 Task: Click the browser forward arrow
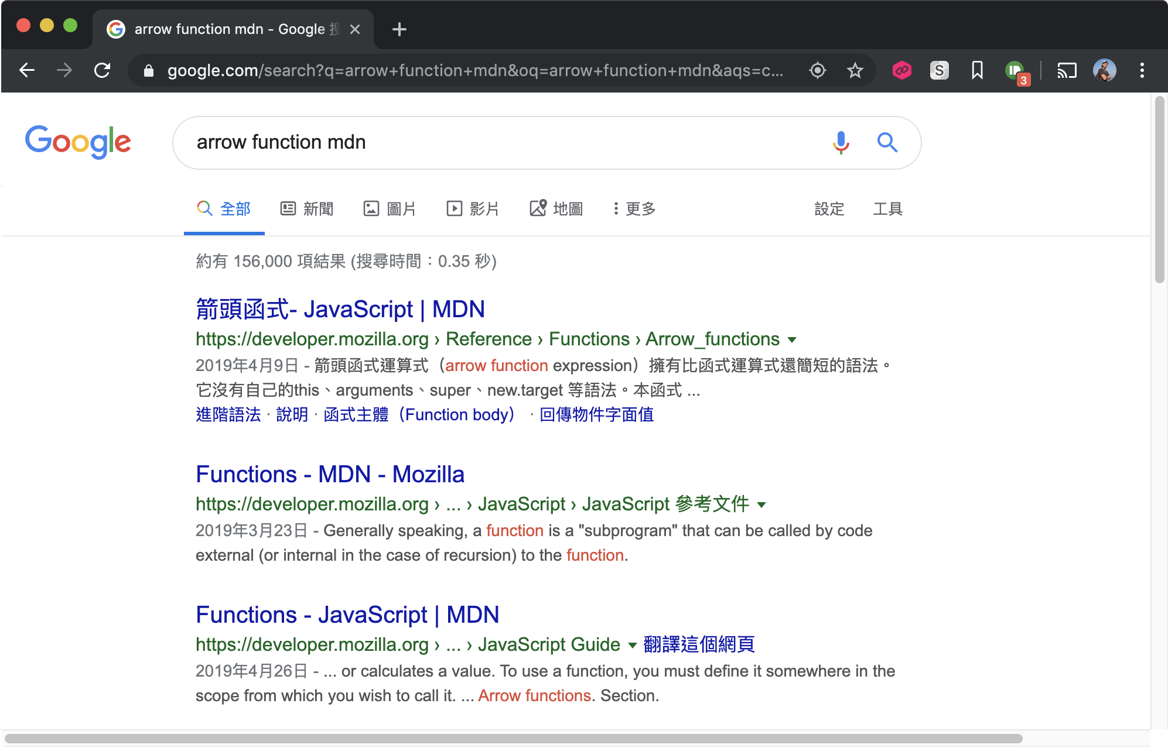(x=64, y=71)
